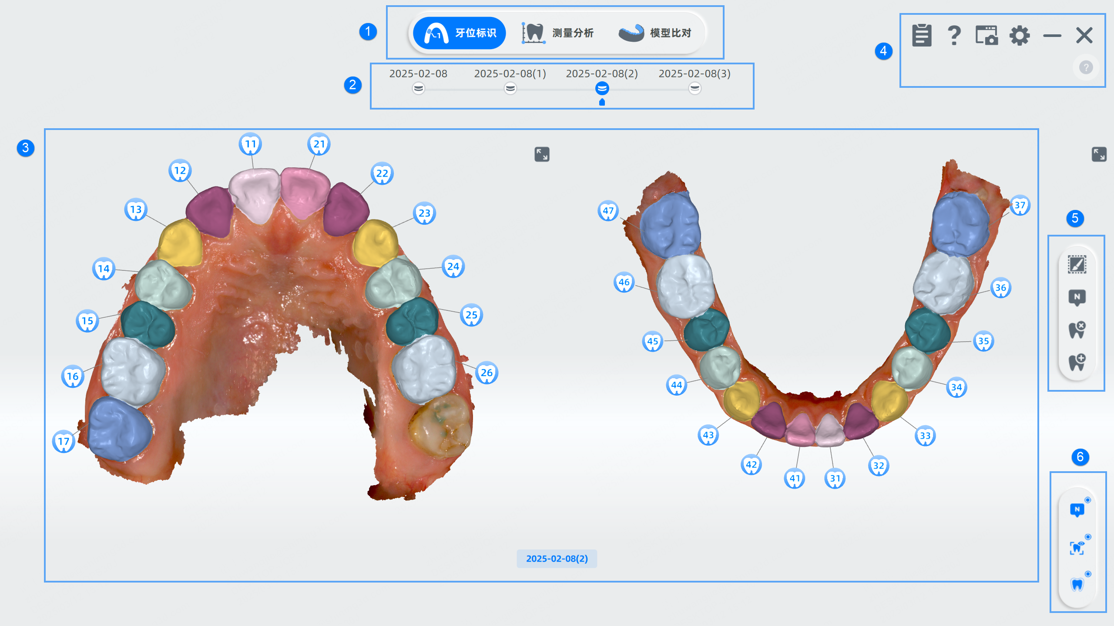The image size is (1114, 626).
Task: Open the screenshot capture tool
Action: tap(986, 35)
